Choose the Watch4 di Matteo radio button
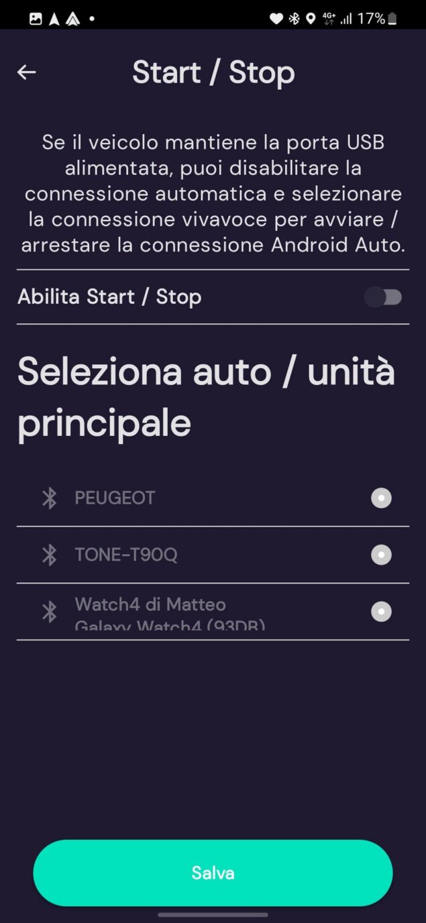 [381, 612]
